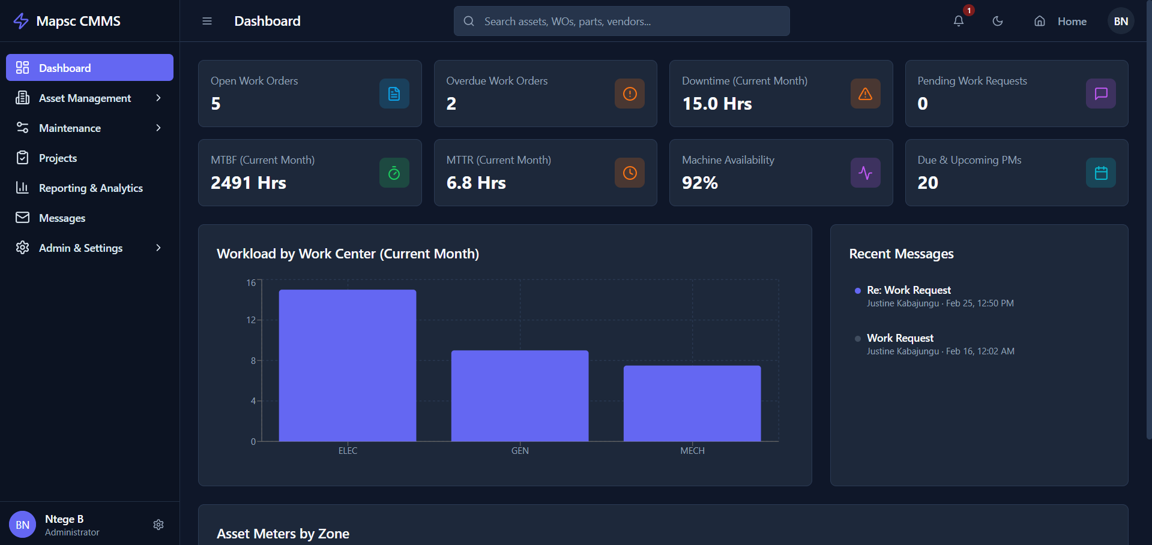Screen dimensions: 1152x545
Task: Click the 'Asset Meters by Zone' heading
Action: pos(283,534)
